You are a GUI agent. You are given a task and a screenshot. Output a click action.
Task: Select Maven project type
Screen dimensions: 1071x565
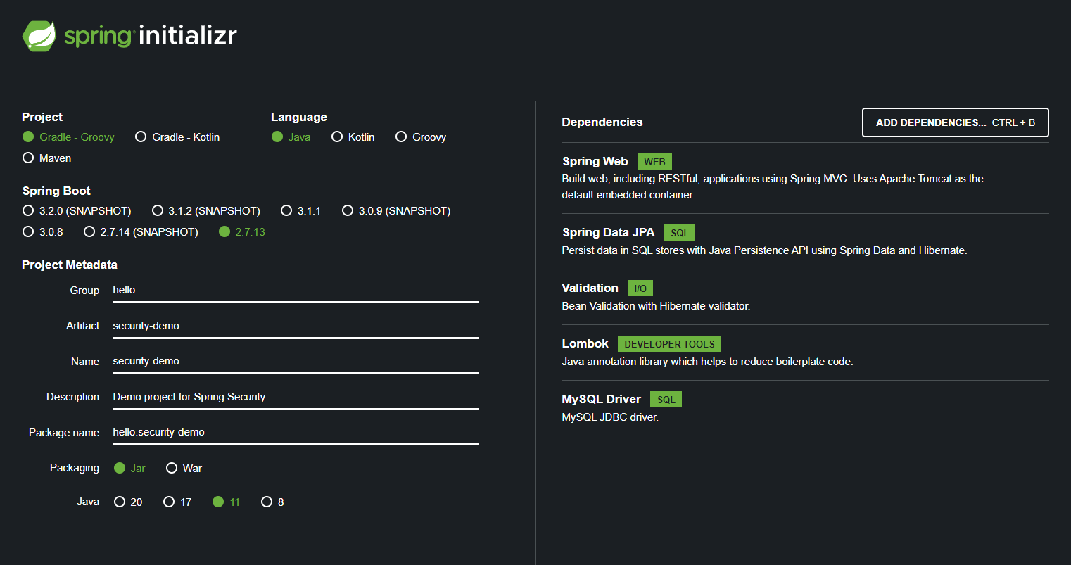pyautogui.click(x=46, y=158)
